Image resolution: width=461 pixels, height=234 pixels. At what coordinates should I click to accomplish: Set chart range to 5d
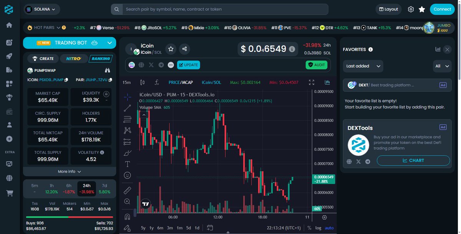click(188, 228)
